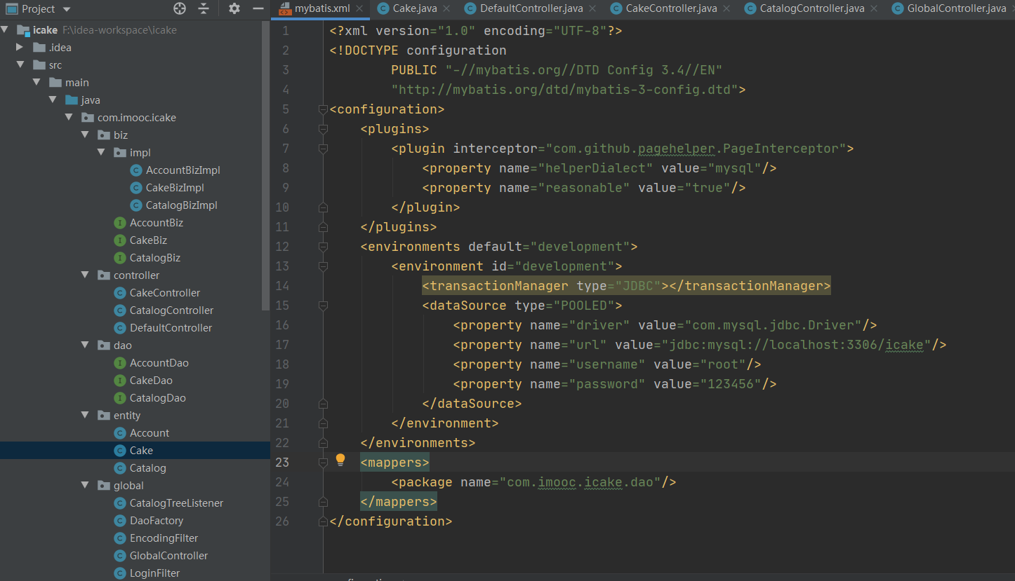Image resolution: width=1015 pixels, height=581 pixels.
Task: Select the Catalog entity class icon
Action: pos(120,468)
